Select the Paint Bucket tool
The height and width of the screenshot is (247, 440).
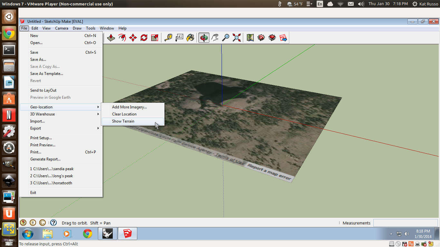[190, 38]
